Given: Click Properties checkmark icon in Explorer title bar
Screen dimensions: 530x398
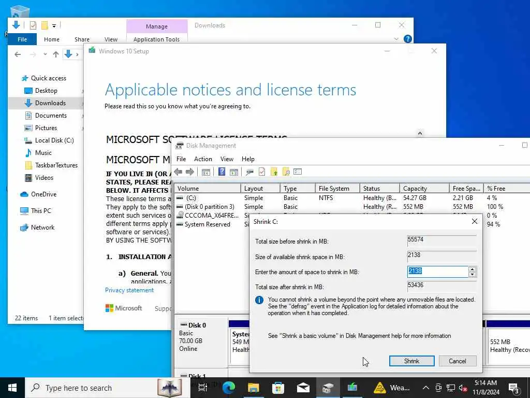Looking at the screenshot, I should click(33, 25).
